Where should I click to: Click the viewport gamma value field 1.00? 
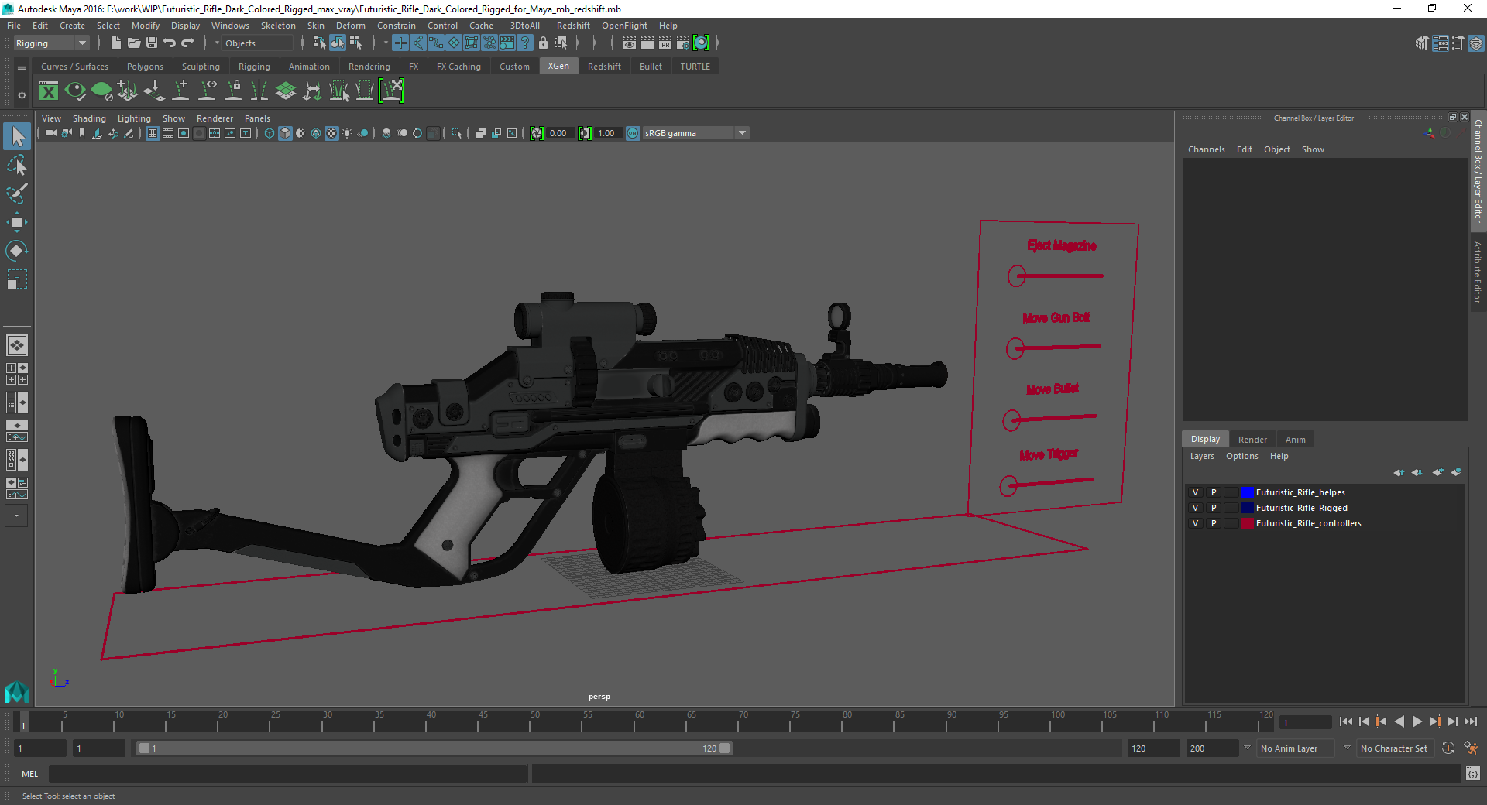pos(607,133)
